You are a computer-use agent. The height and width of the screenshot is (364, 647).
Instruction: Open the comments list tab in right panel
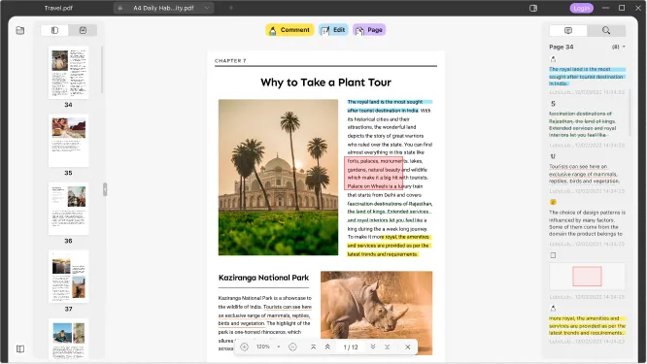pos(568,30)
